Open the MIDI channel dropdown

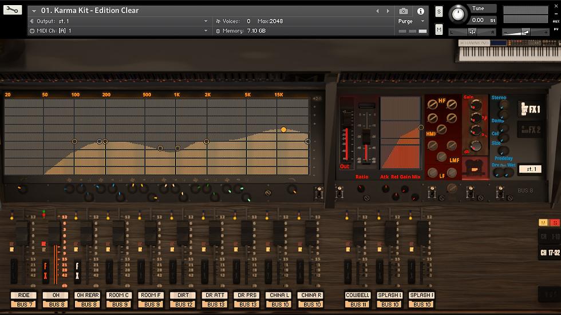(x=118, y=31)
